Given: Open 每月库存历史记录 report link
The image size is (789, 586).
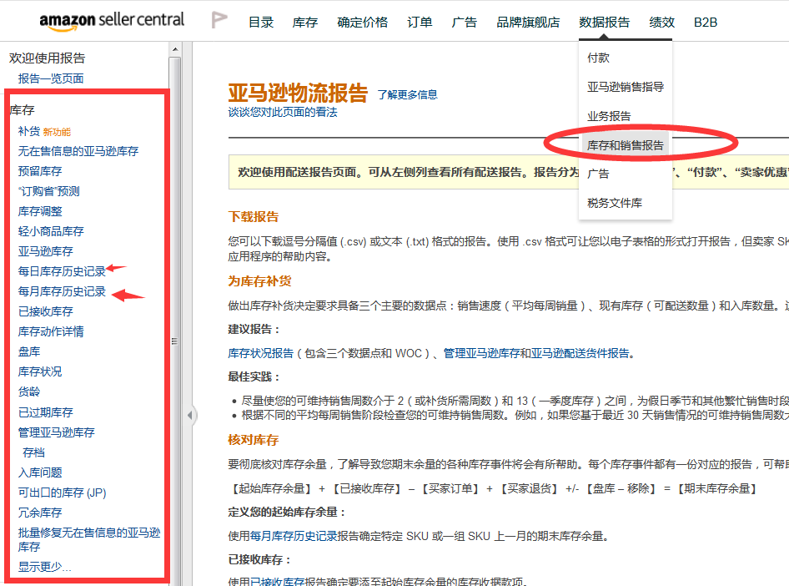Looking at the screenshot, I should pyautogui.click(x=62, y=291).
